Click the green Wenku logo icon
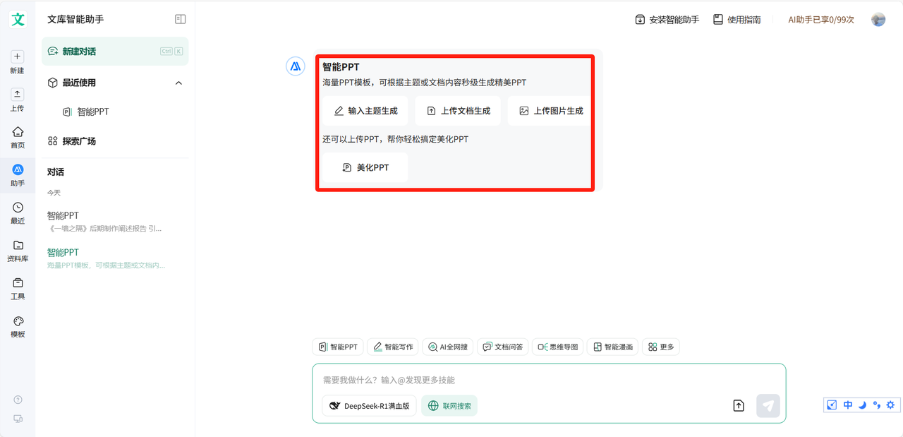Screen dimensions: 903x437 (18, 19)
